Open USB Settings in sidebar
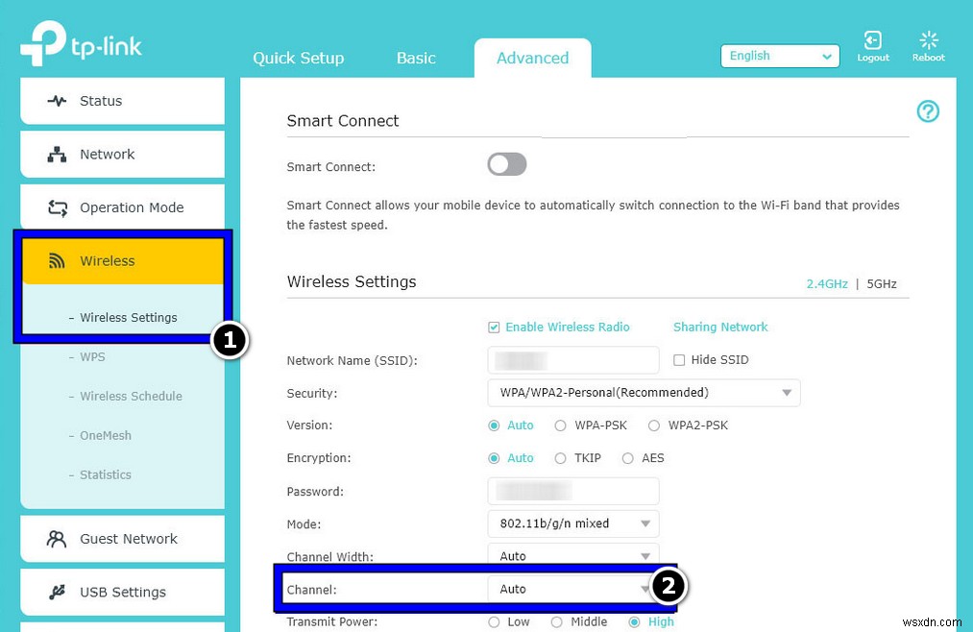Viewport: 973px width, 632px height. pyautogui.click(x=122, y=593)
